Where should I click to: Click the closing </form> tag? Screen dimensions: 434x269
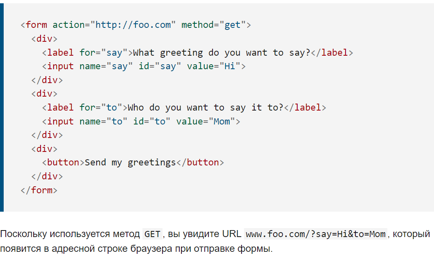click(39, 190)
